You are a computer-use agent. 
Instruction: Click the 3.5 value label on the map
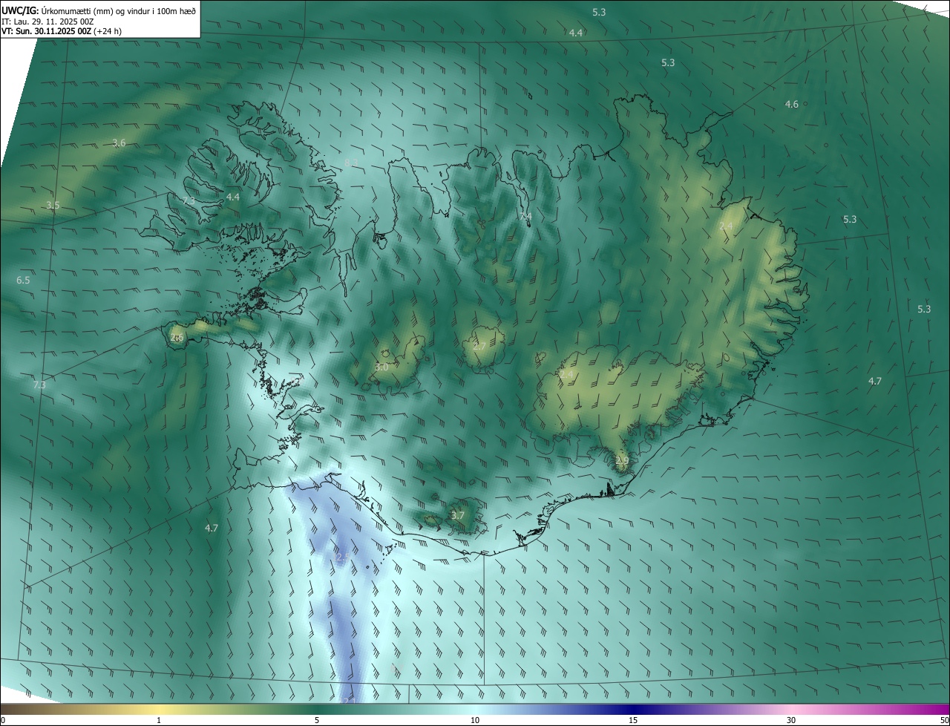[53, 205]
